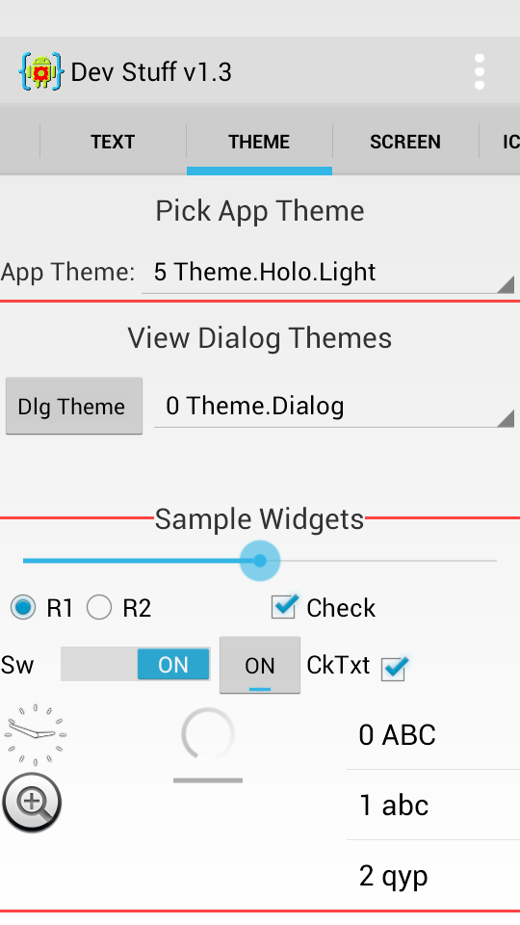Switch to the SCREEN tab
This screenshot has height=925, width=520.
coord(405,142)
